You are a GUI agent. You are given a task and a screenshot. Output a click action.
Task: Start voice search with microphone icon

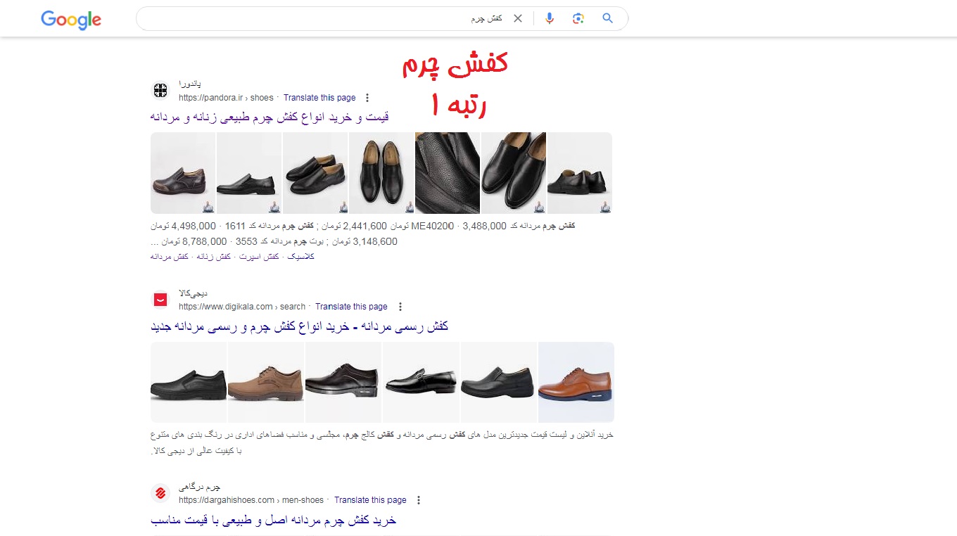click(550, 18)
